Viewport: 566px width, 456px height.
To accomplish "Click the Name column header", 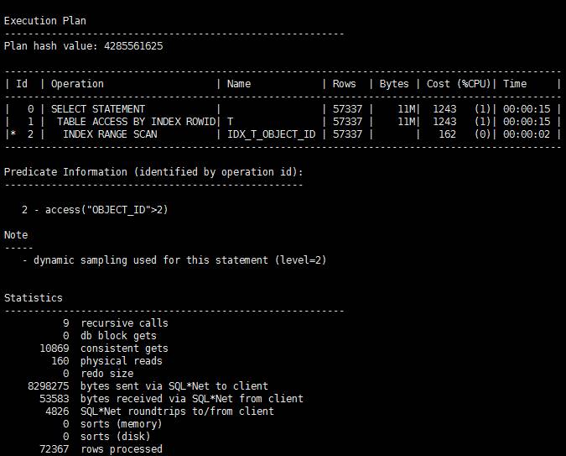I will pyautogui.click(x=239, y=84).
